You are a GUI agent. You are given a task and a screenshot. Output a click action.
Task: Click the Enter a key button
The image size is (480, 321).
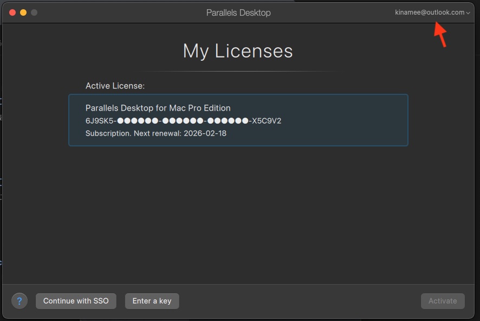pos(152,301)
